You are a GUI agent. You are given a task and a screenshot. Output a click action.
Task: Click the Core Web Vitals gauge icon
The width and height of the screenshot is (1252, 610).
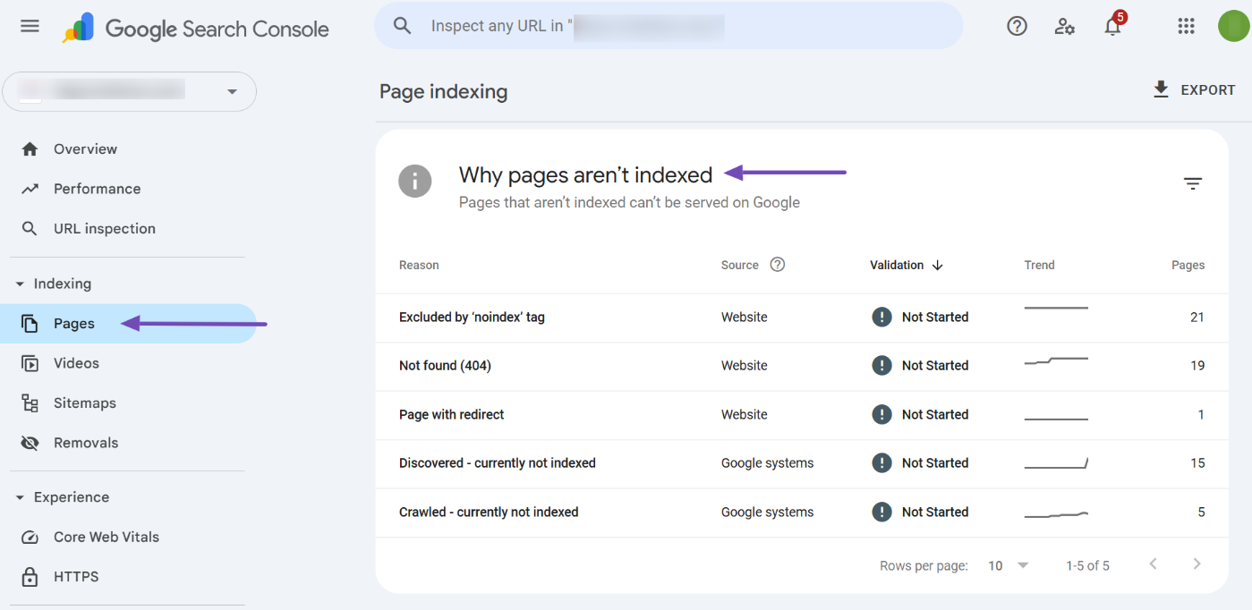pos(30,538)
